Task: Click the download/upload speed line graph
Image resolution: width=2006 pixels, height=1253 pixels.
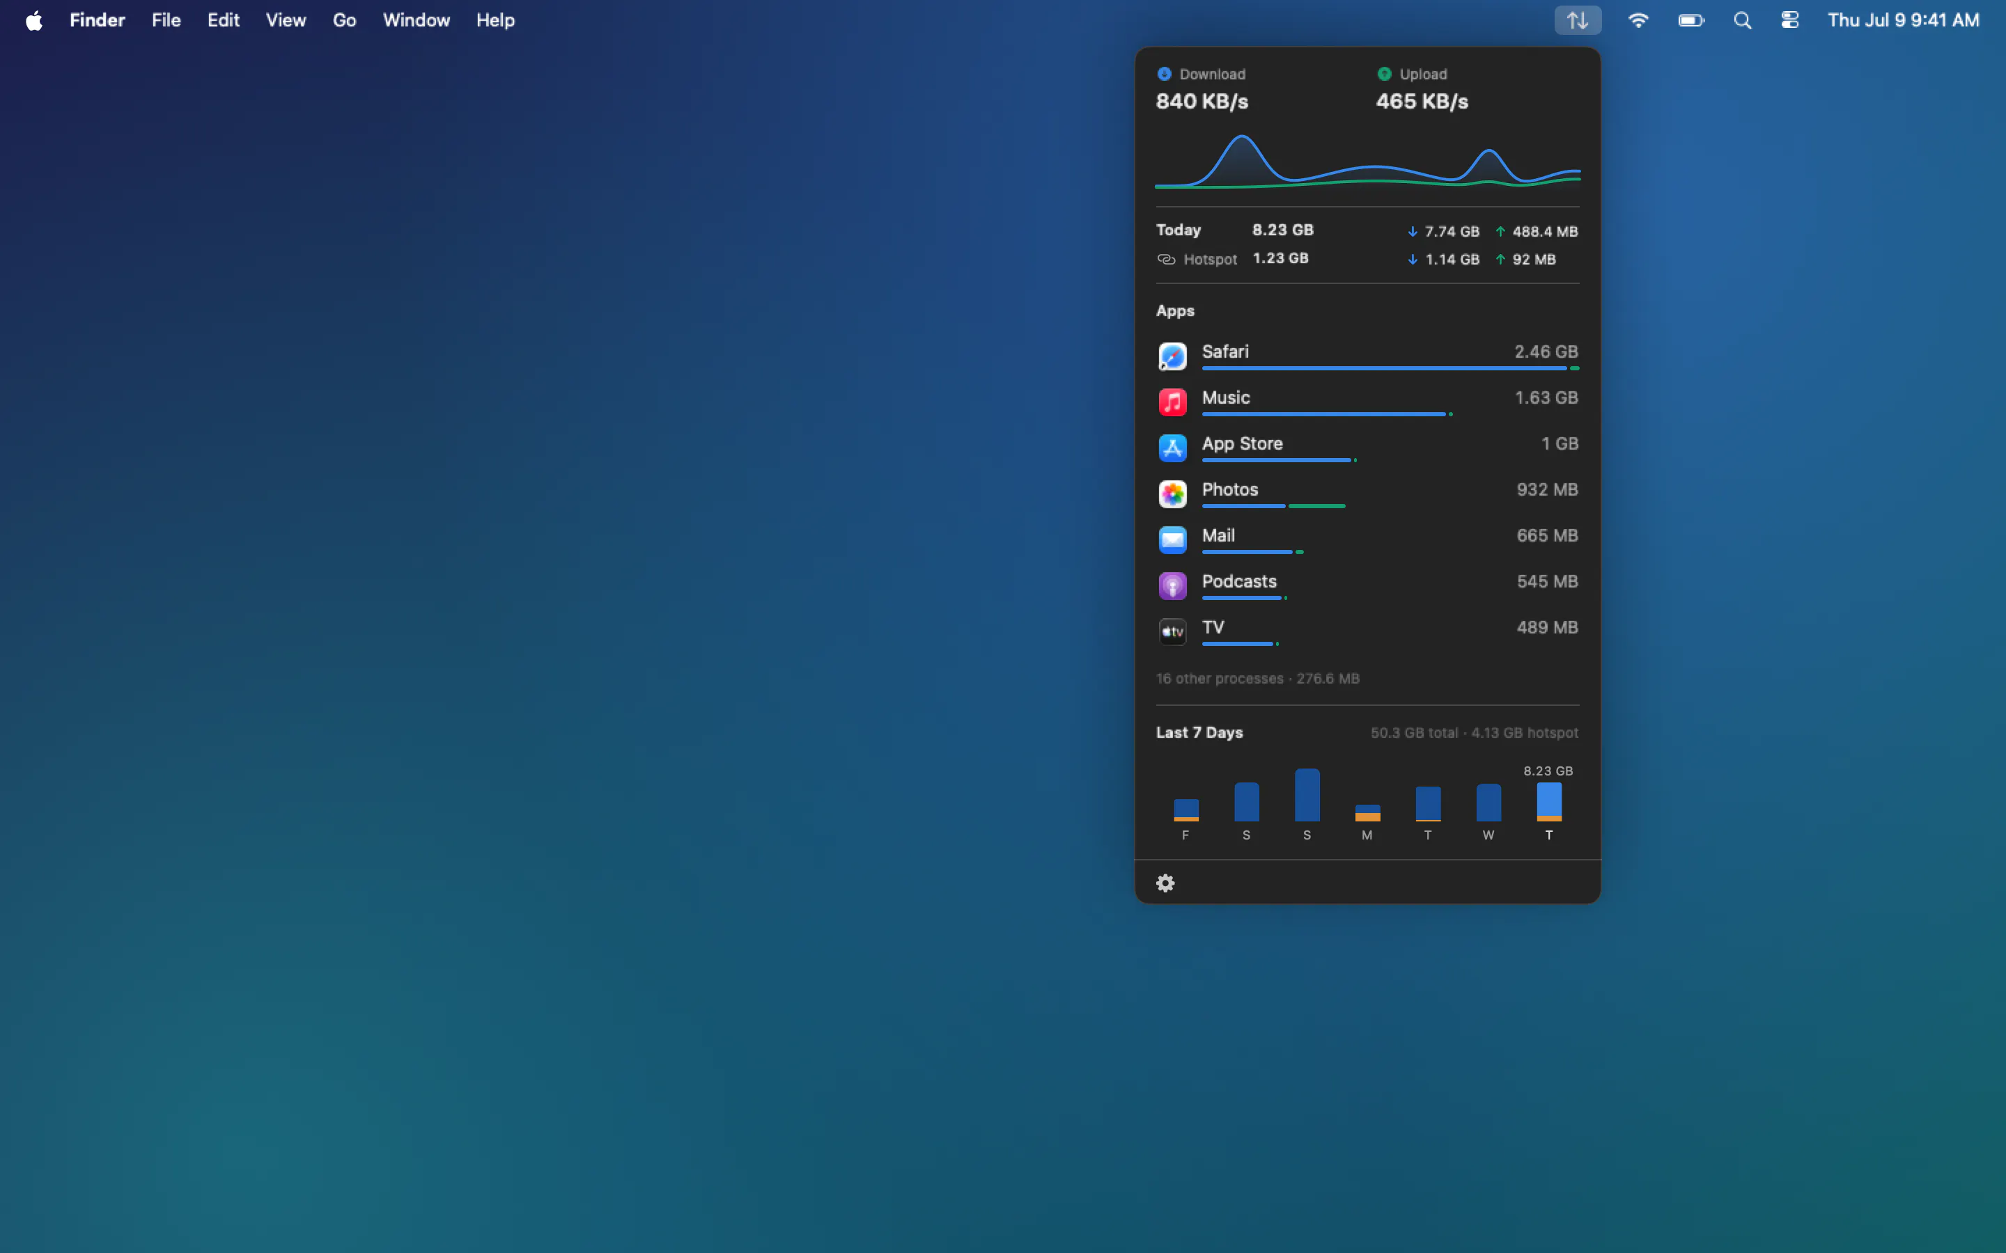Action: pyautogui.click(x=1367, y=161)
